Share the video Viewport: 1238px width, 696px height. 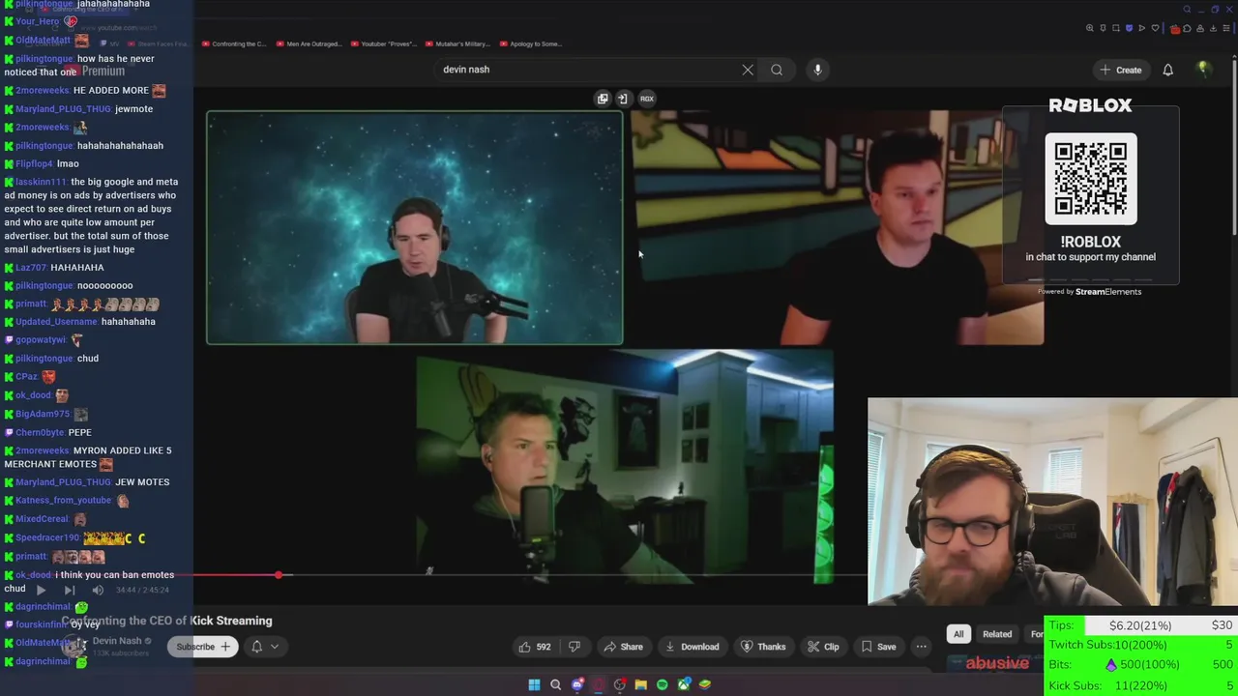click(623, 647)
